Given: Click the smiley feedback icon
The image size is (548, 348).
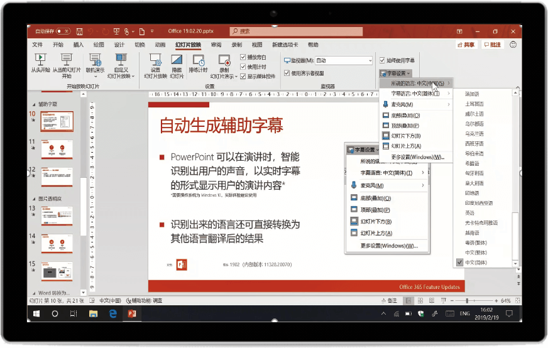Looking at the screenshot, I should [513, 45].
